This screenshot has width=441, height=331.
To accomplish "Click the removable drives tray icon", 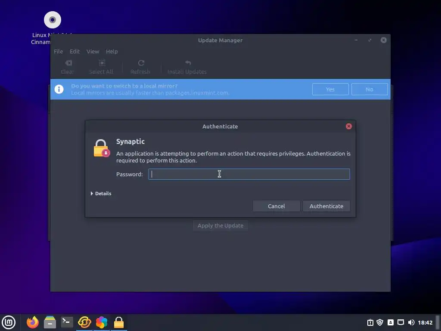I will (390, 322).
